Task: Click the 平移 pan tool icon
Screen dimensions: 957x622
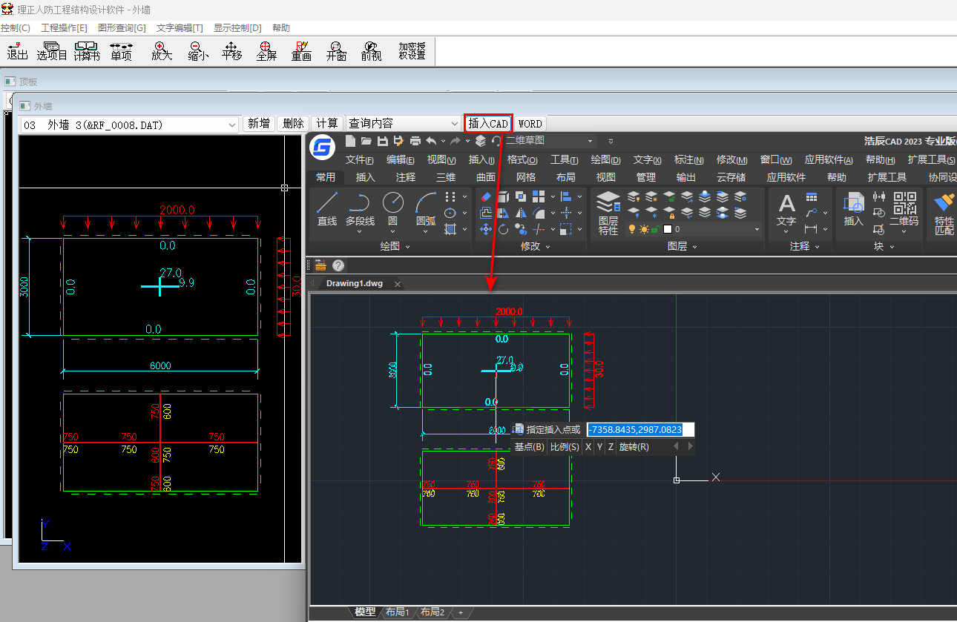Action: pyautogui.click(x=231, y=50)
